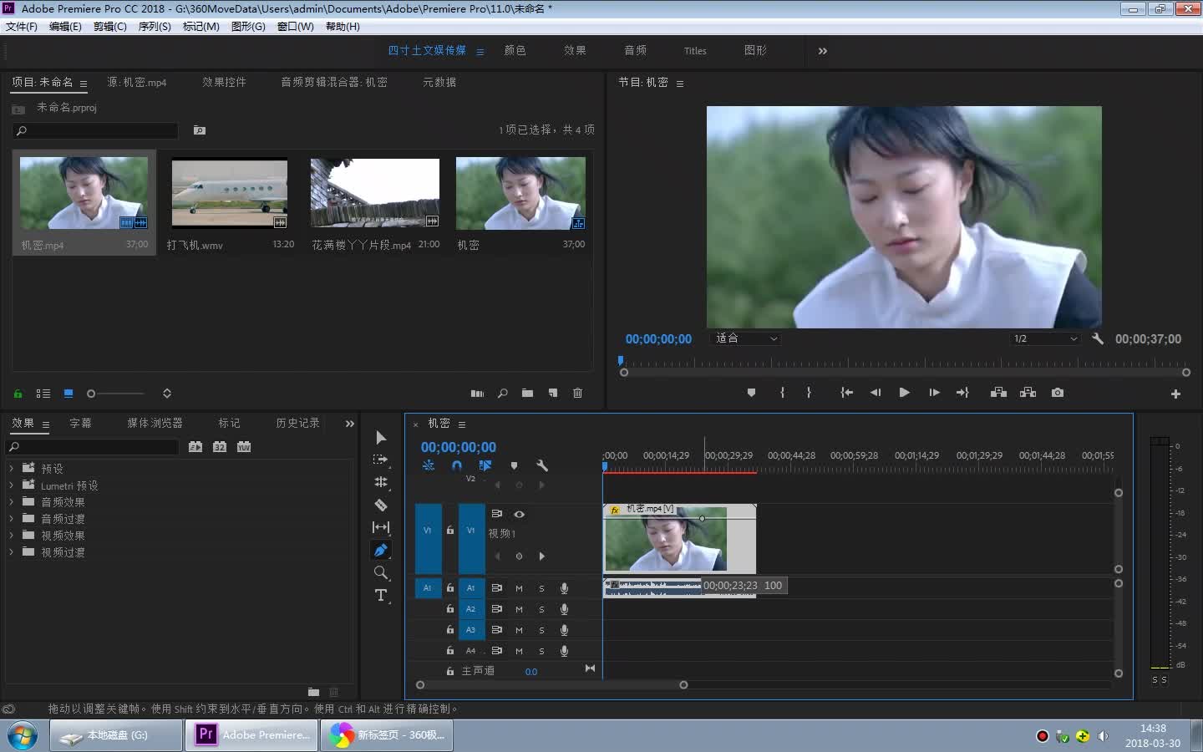
Task: Select the Type tool
Action: (x=381, y=595)
